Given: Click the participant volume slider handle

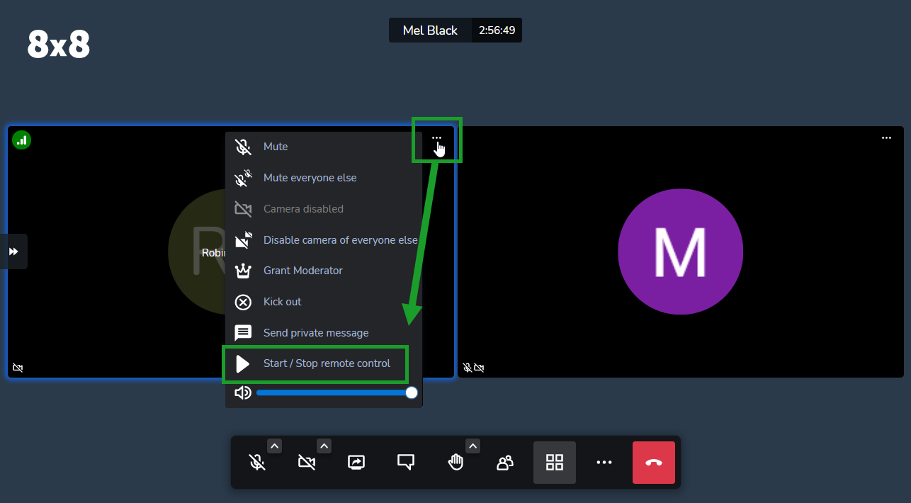Looking at the screenshot, I should 412,392.
